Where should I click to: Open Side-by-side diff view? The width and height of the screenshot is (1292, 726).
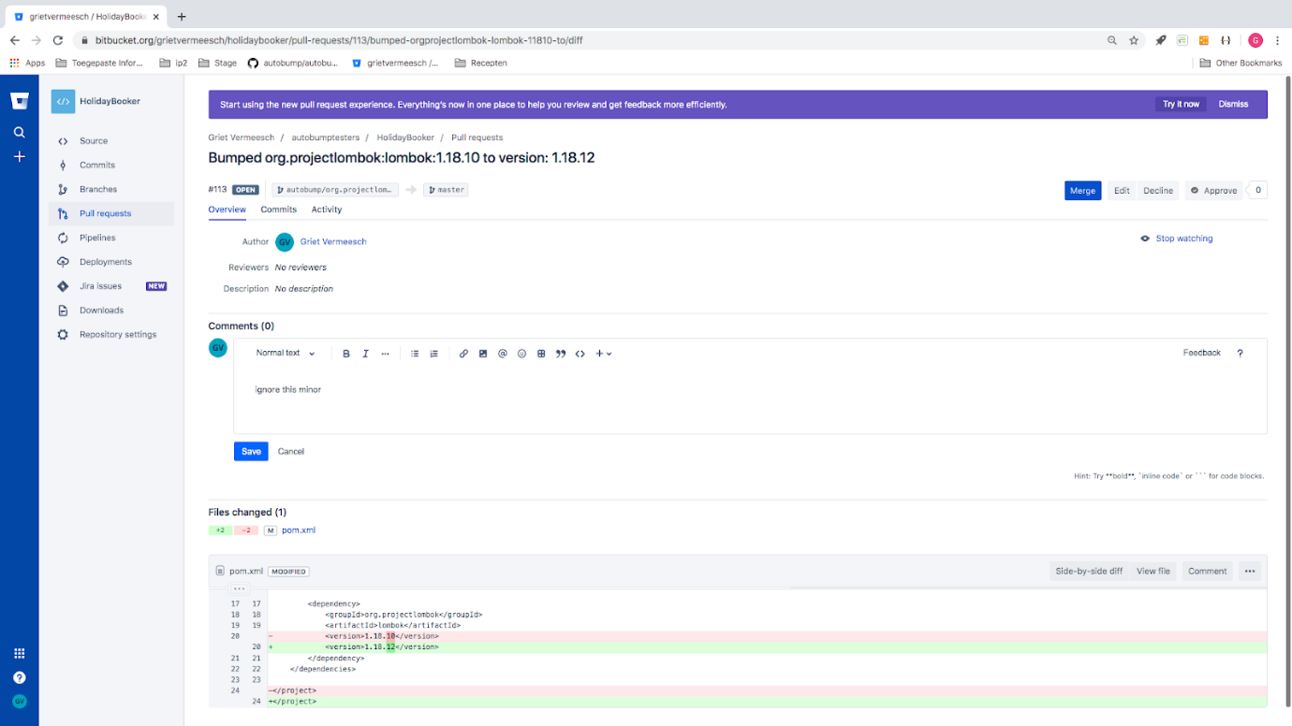(1089, 571)
